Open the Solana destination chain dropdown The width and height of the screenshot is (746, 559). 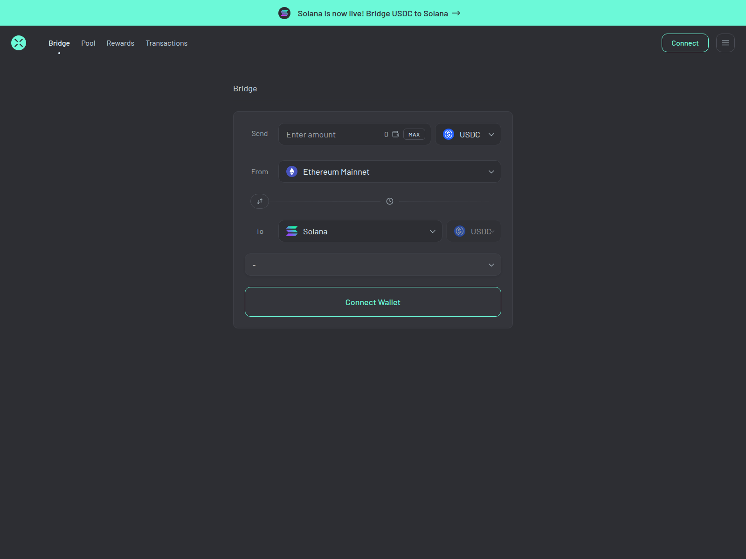pyautogui.click(x=360, y=231)
